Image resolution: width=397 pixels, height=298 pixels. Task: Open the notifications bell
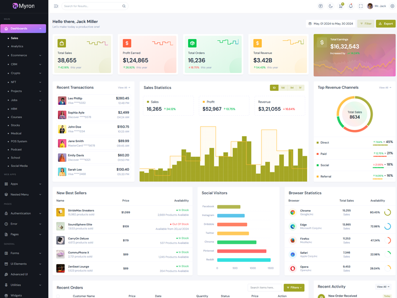coord(351,6)
